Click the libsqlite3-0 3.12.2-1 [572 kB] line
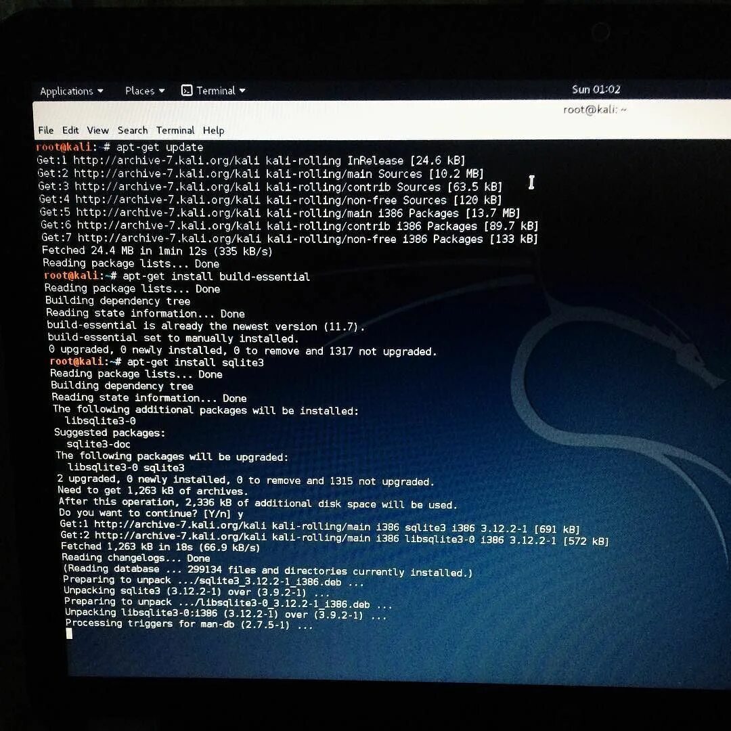 [x=335, y=538]
